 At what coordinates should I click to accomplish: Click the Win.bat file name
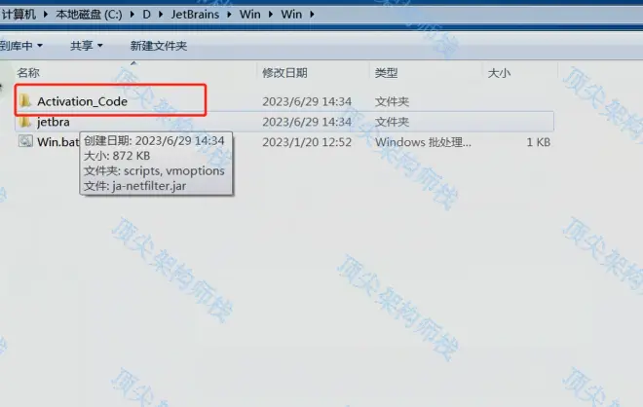point(57,142)
